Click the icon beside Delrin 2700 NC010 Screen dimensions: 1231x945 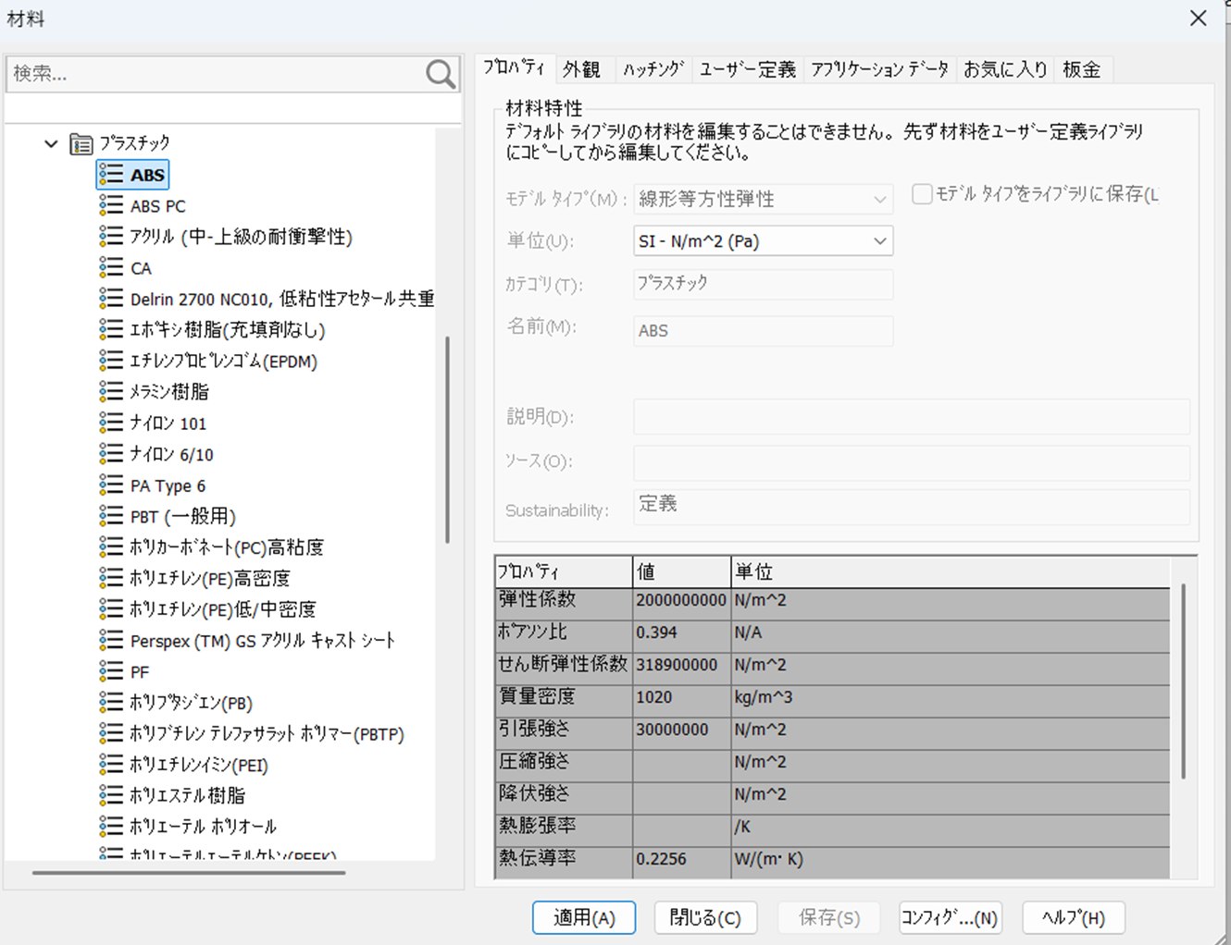[x=111, y=298]
